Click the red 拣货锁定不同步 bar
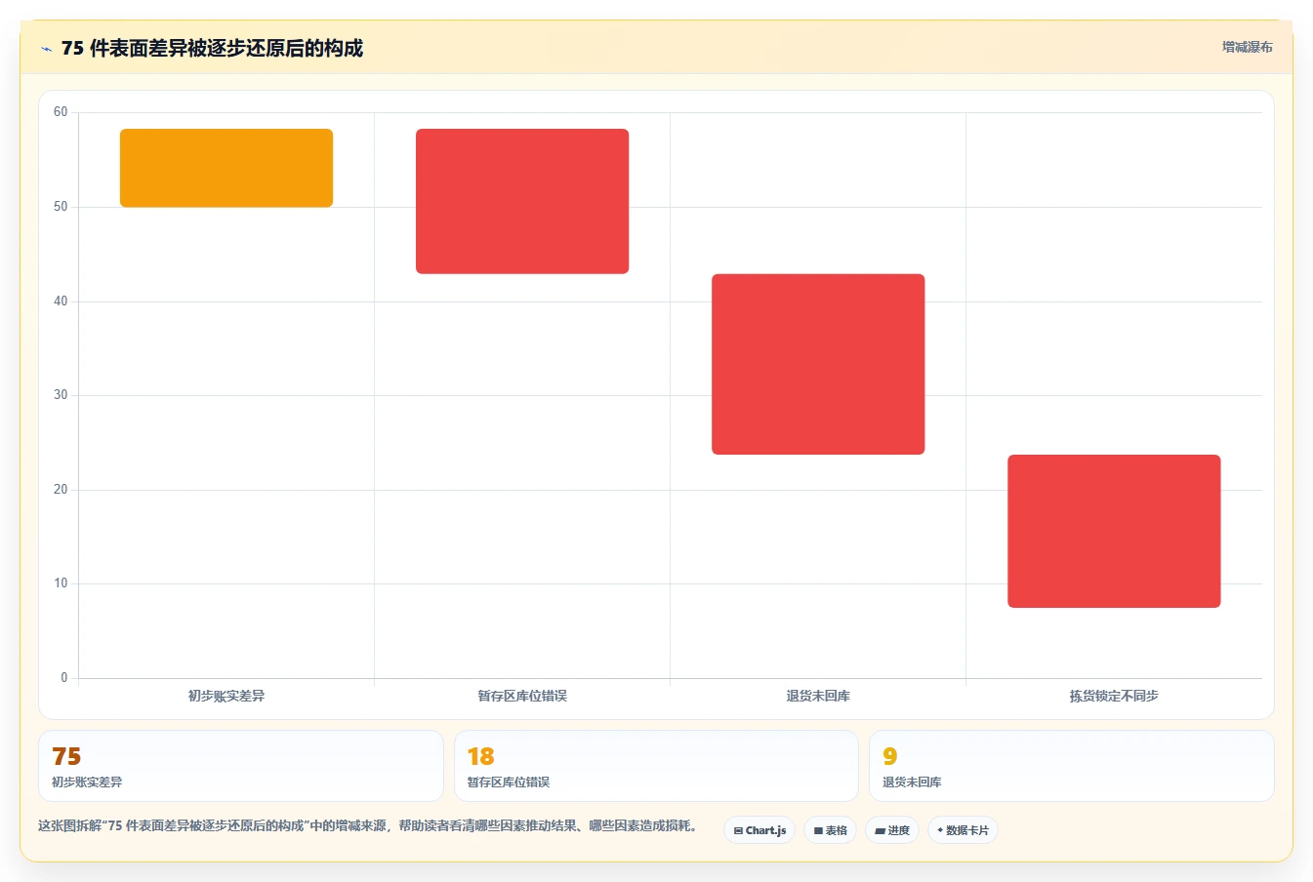The width and height of the screenshot is (1313, 882). tap(1114, 531)
